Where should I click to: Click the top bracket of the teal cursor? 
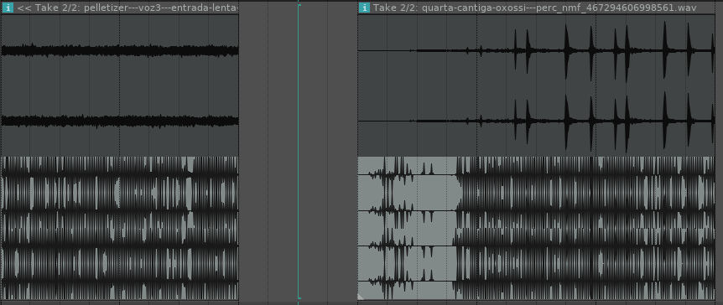(x=299, y=5)
